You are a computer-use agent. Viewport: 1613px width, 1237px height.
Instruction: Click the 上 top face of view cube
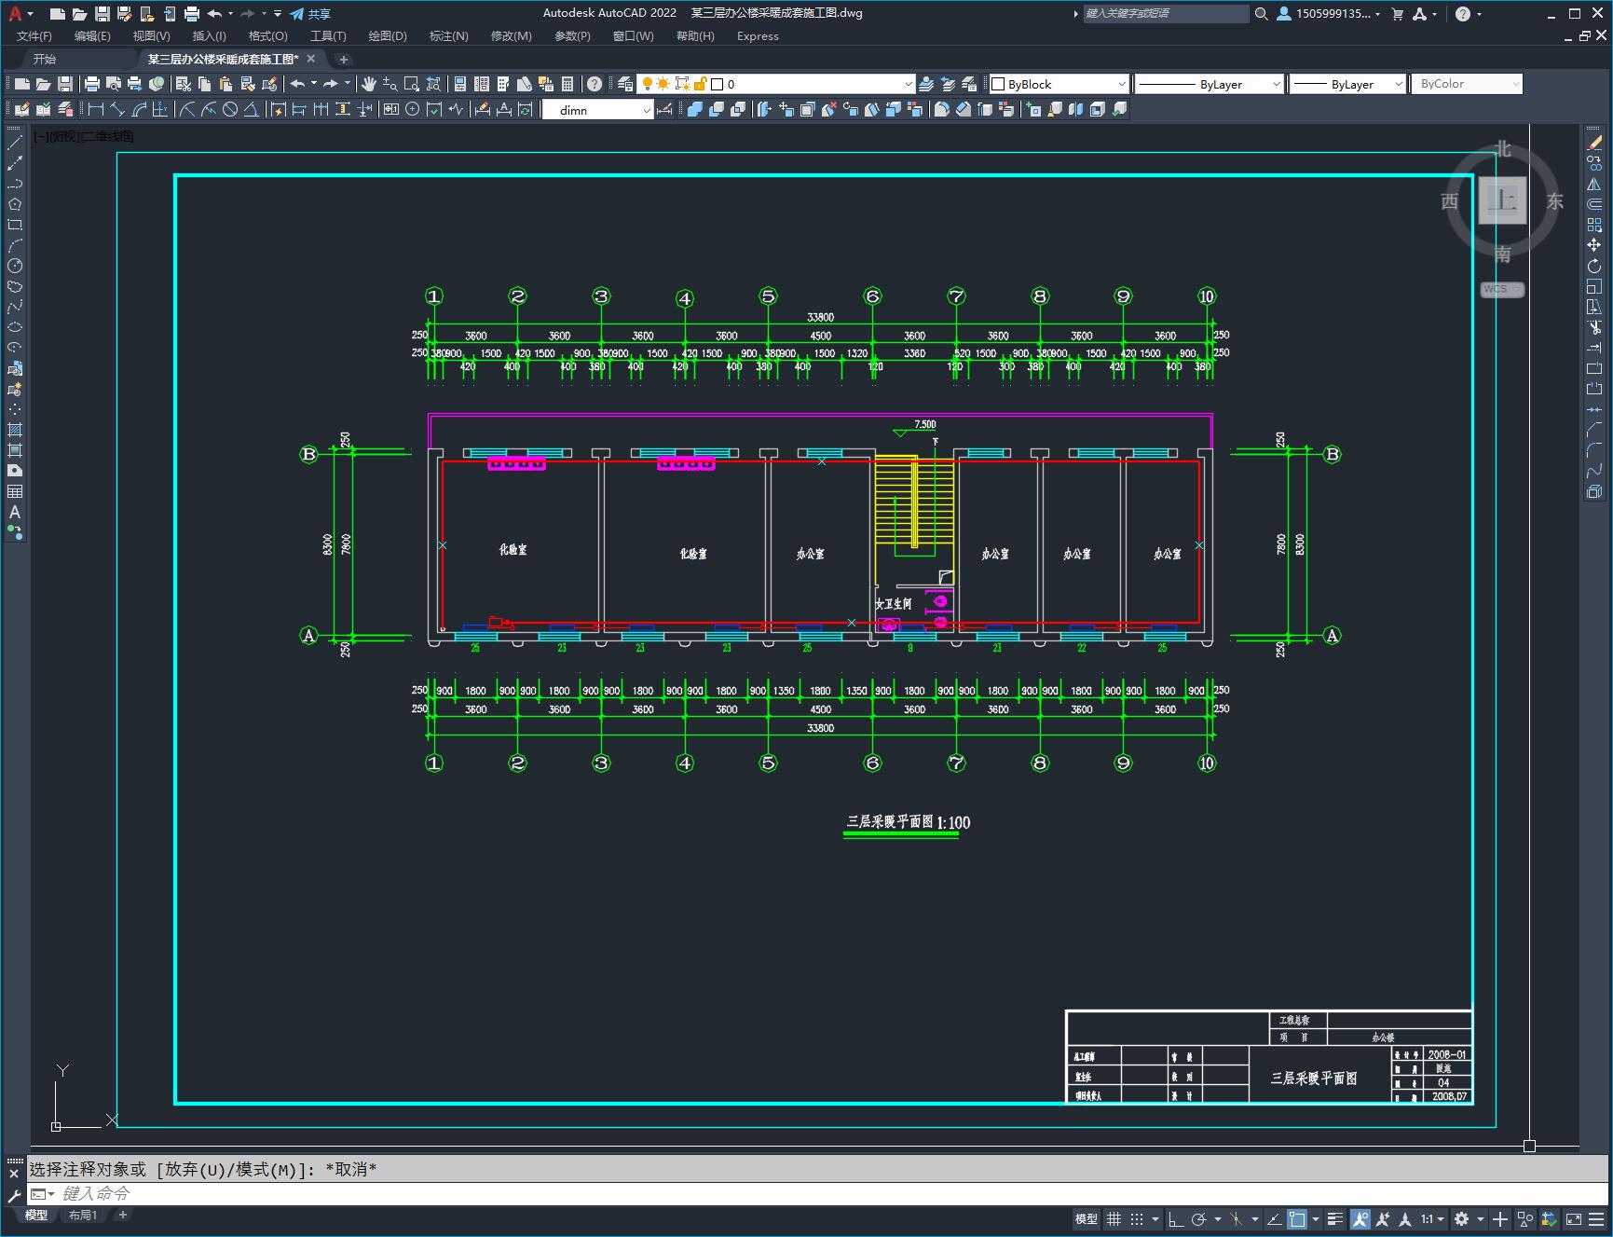[1502, 200]
